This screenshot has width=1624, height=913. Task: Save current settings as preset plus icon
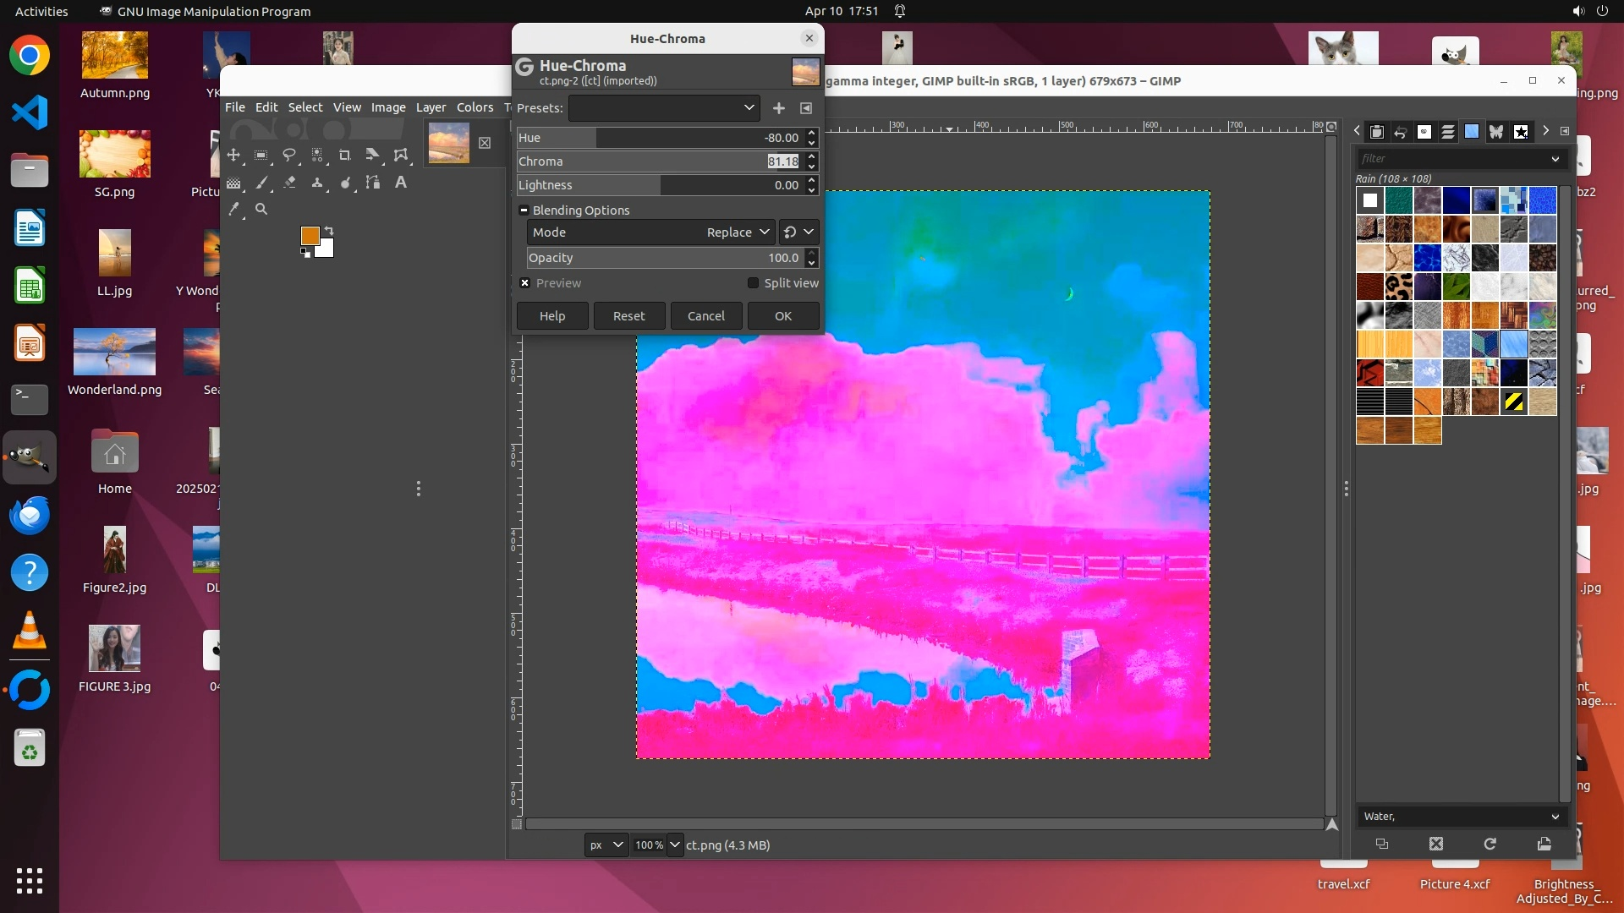779,108
